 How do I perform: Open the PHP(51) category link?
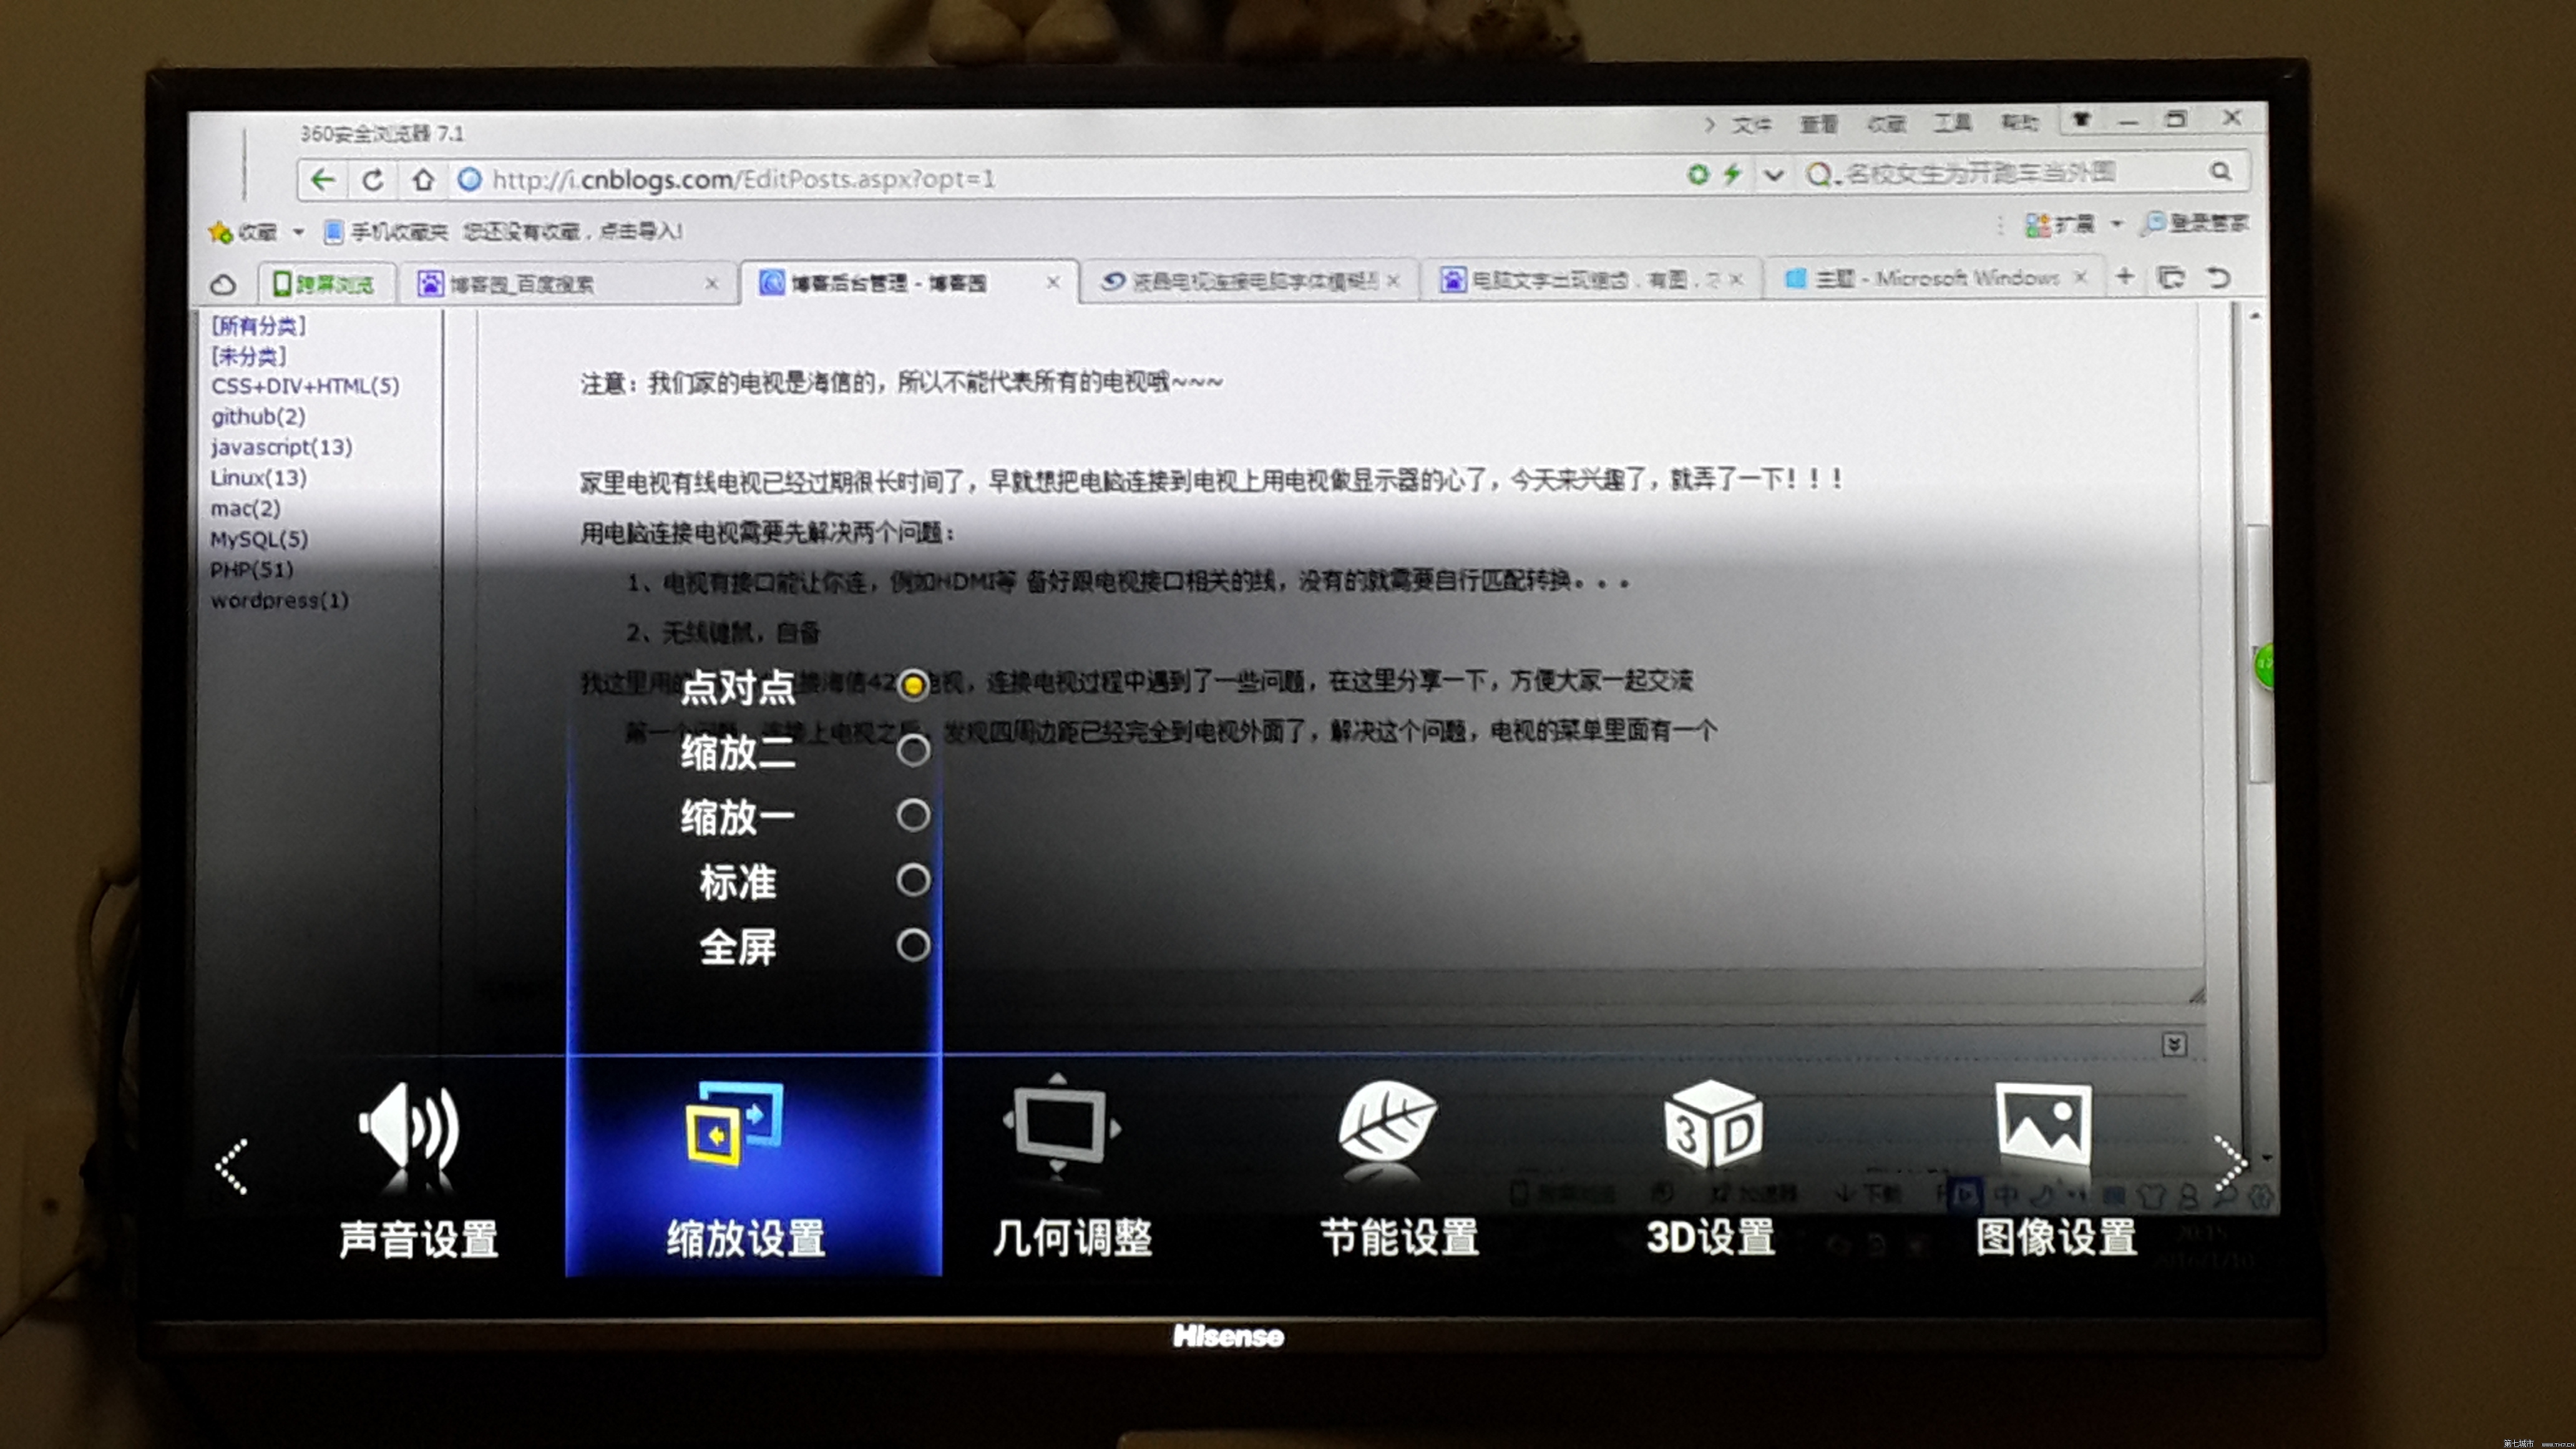251,569
